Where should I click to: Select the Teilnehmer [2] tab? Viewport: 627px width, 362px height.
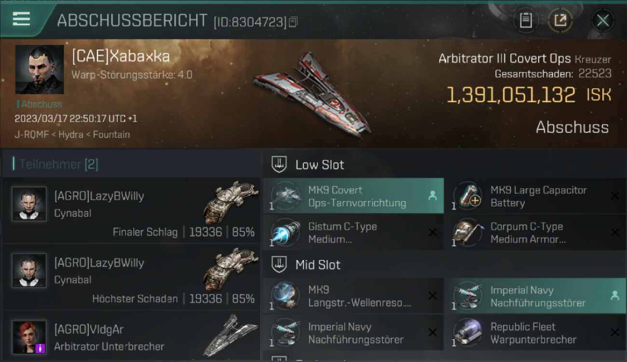click(x=58, y=165)
